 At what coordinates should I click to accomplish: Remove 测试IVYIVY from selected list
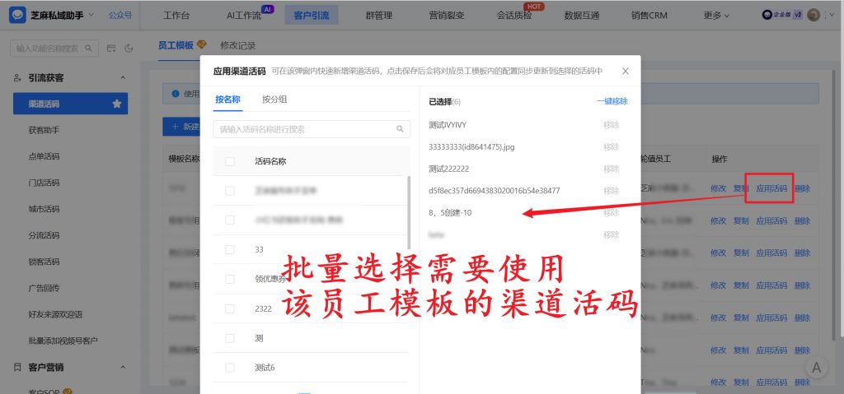click(611, 125)
